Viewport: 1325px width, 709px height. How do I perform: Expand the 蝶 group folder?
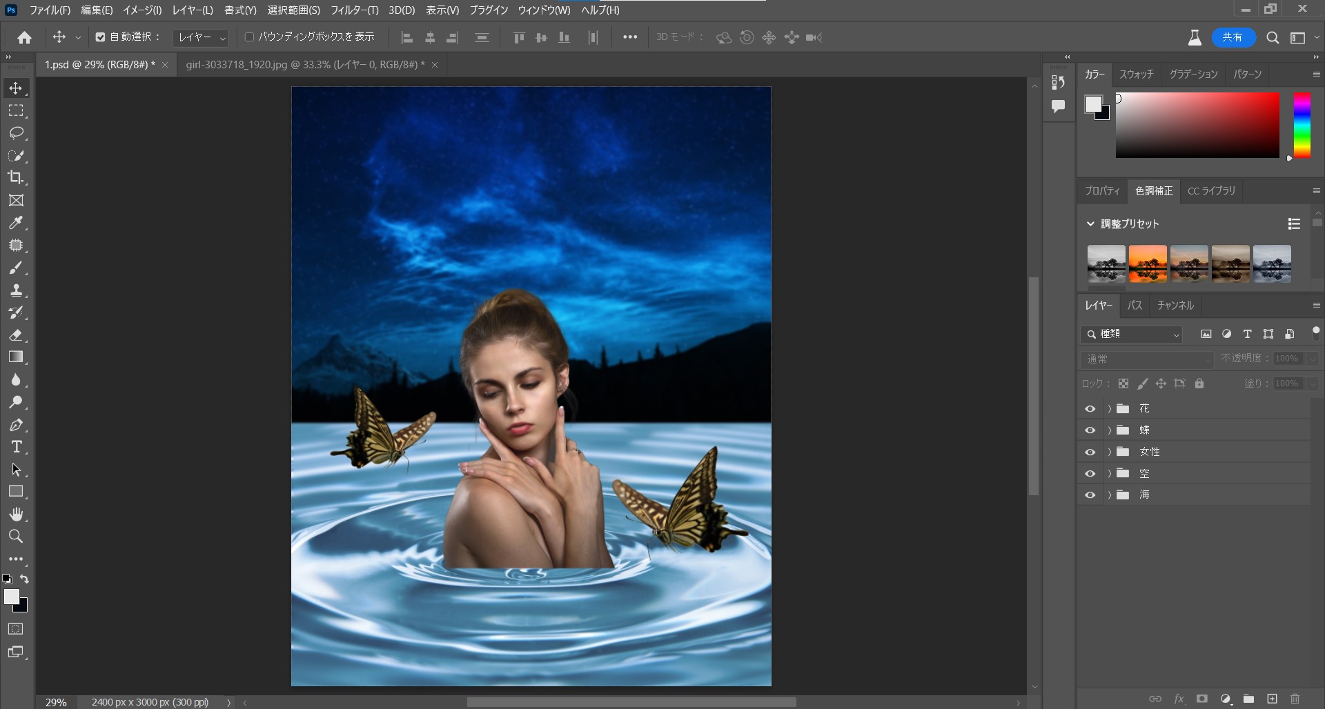click(1110, 430)
